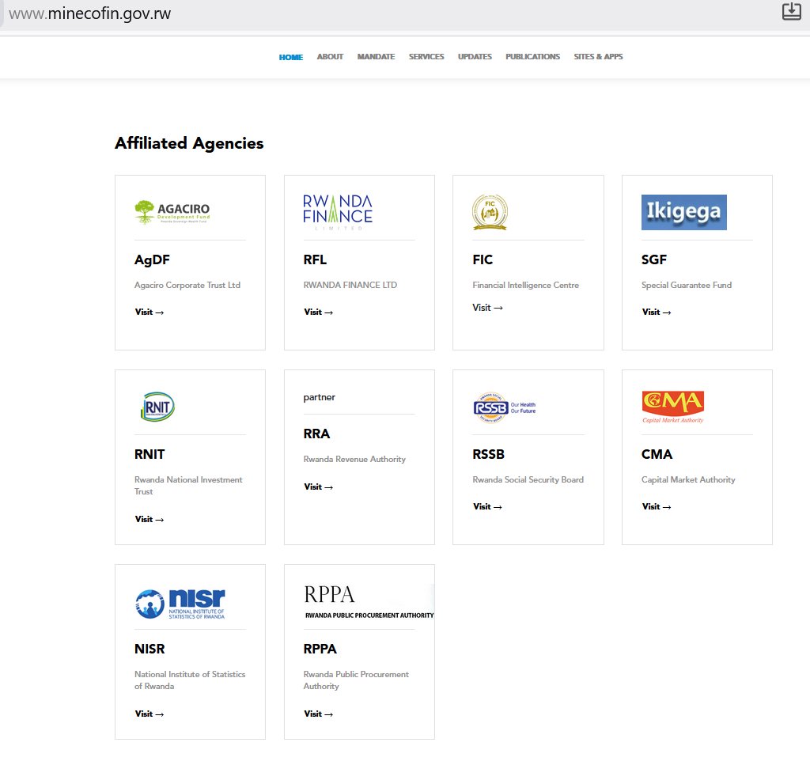Click 'Rwanda Revenue Authority' text
Image resolution: width=810 pixels, height=765 pixels.
click(x=354, y=459)
